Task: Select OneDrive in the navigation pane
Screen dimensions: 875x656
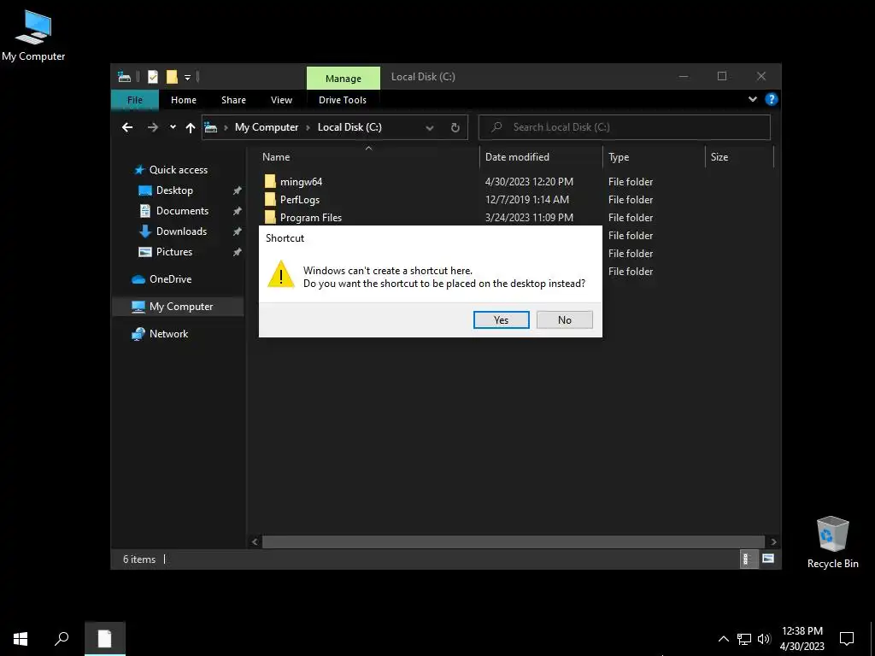Action: click(x=170, y=279)
